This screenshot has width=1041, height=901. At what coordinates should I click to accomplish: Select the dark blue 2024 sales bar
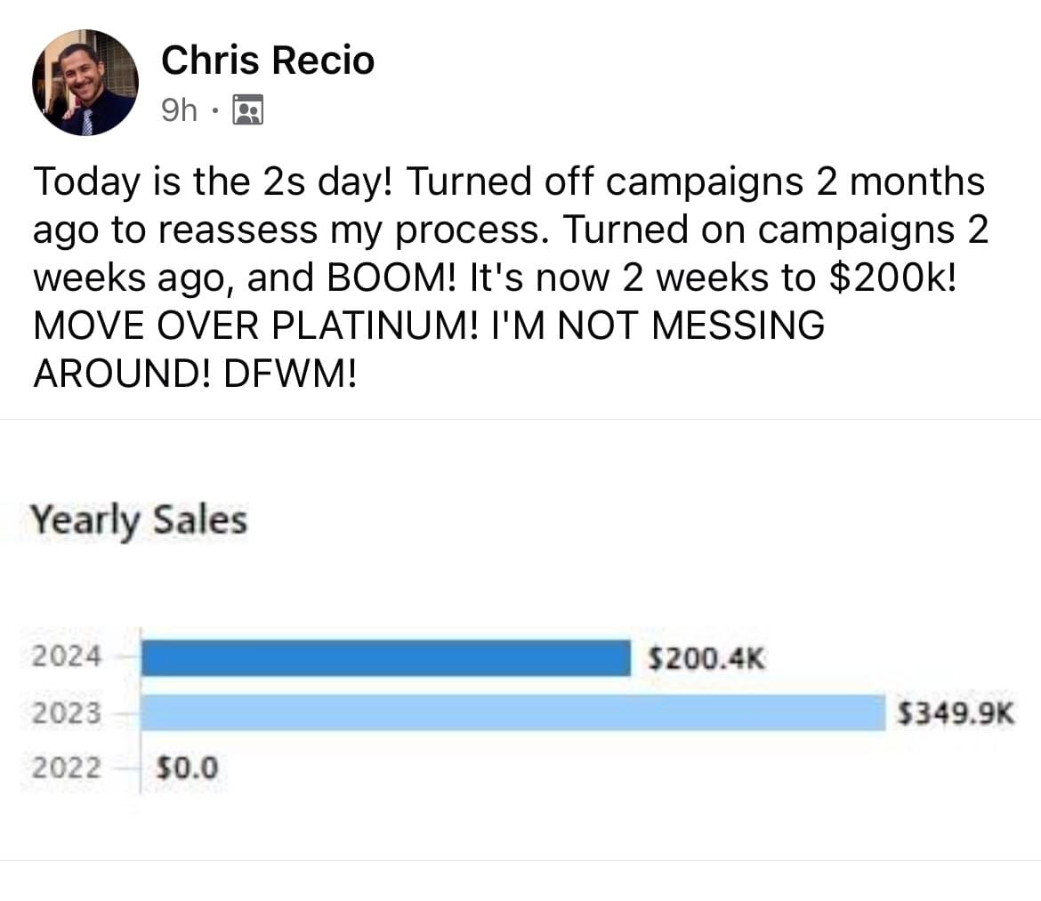click(386, 657)
